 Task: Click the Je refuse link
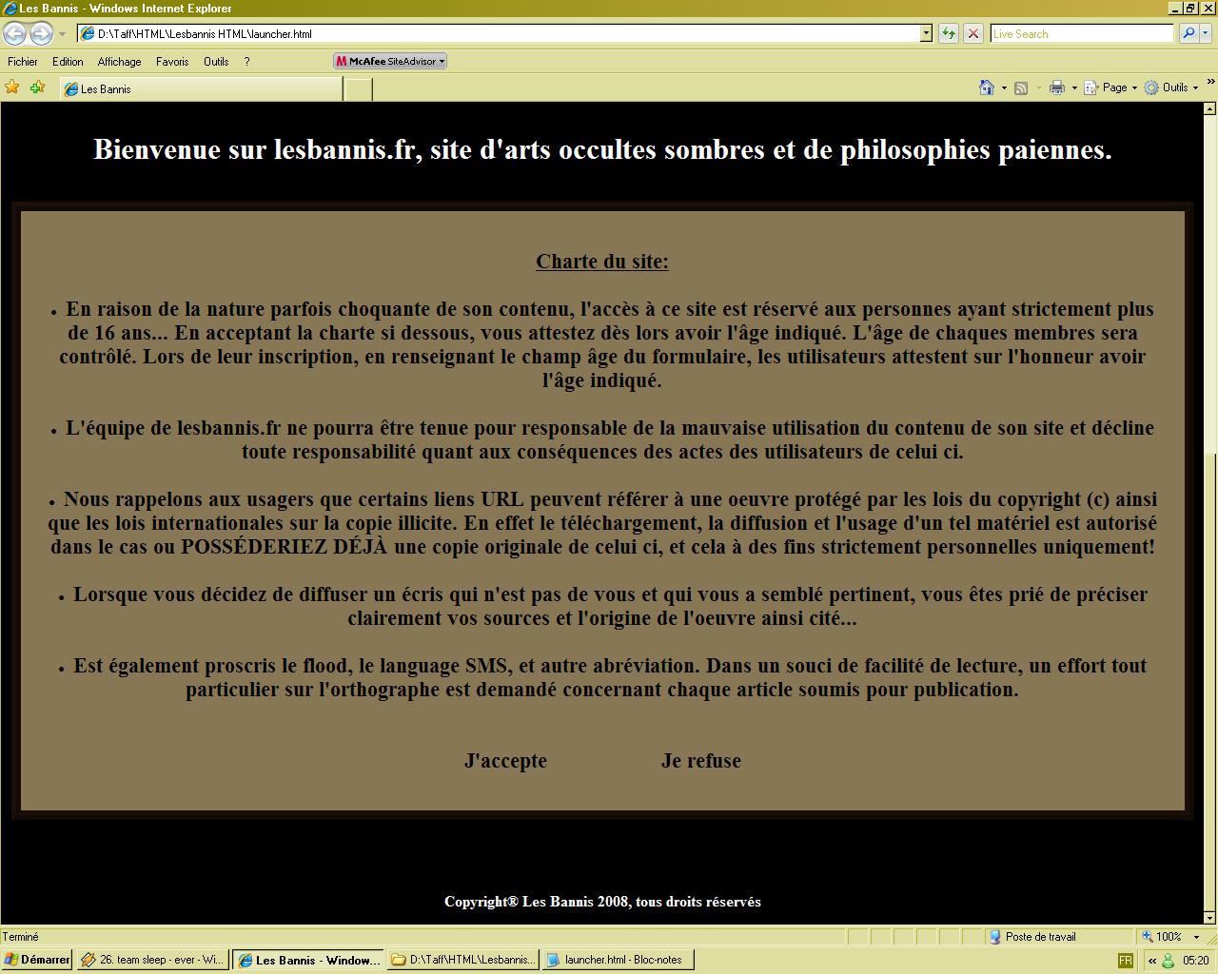click(701, 761)
